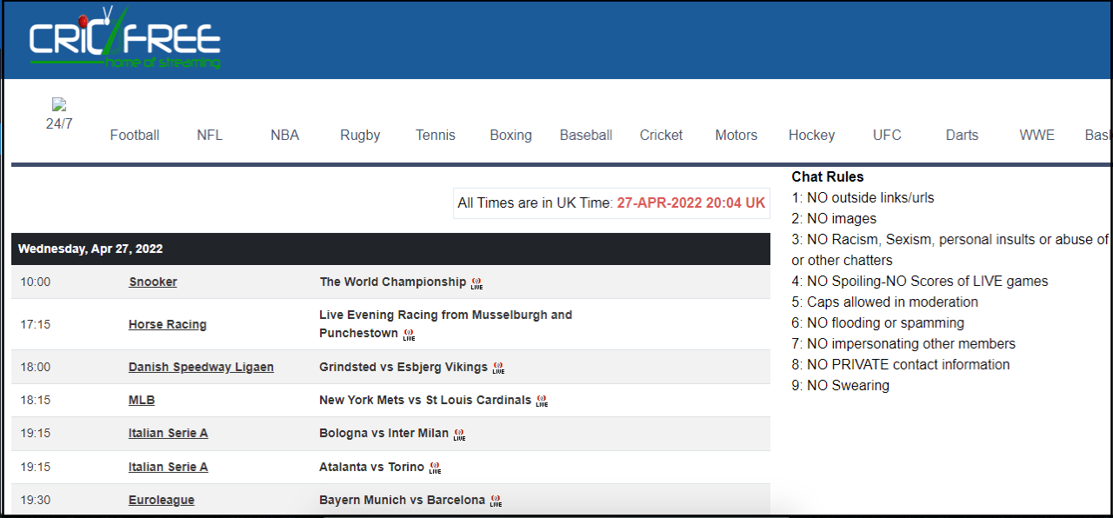Click the LIVE icon beside Grindsted vs Esbjerg Vikings
The image size is (1113, 518).
coord(498,368)
